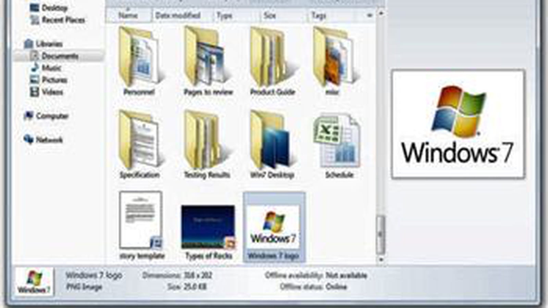This screenshot has width=548, height=308.
Task: Click the Offline availability Not available value
Action: click(346, 275)
